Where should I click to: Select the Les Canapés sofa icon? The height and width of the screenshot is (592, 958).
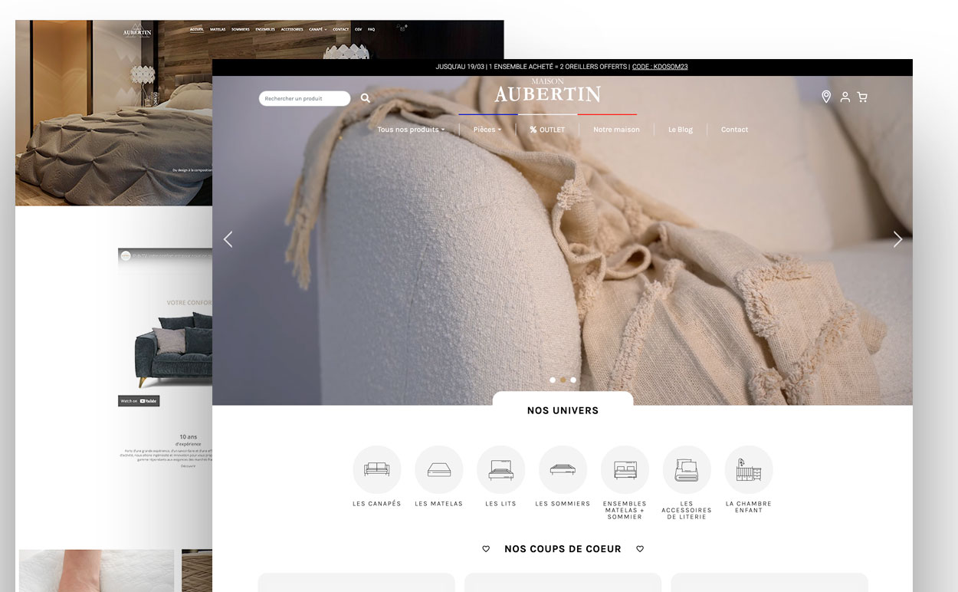[x=377, y=470]
